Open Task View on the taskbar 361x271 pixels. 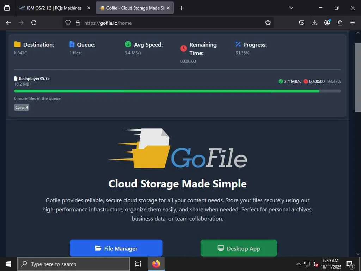(x=138, y=264)
